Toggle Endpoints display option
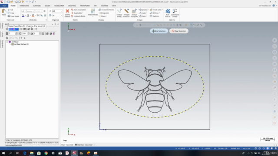The width and height of the screenshot is (278, 156). pyautogui.click(x=104, y=13)
